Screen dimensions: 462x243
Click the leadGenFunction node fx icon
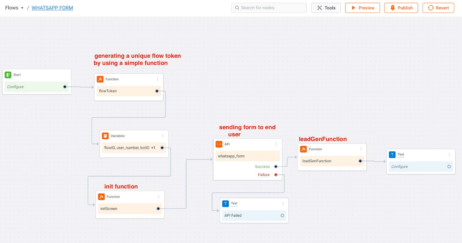pos(303,149)
